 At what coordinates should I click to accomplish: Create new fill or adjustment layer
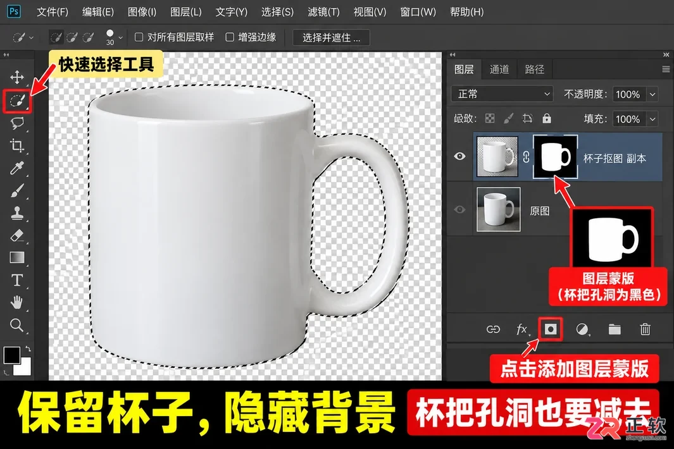point(582,329)
